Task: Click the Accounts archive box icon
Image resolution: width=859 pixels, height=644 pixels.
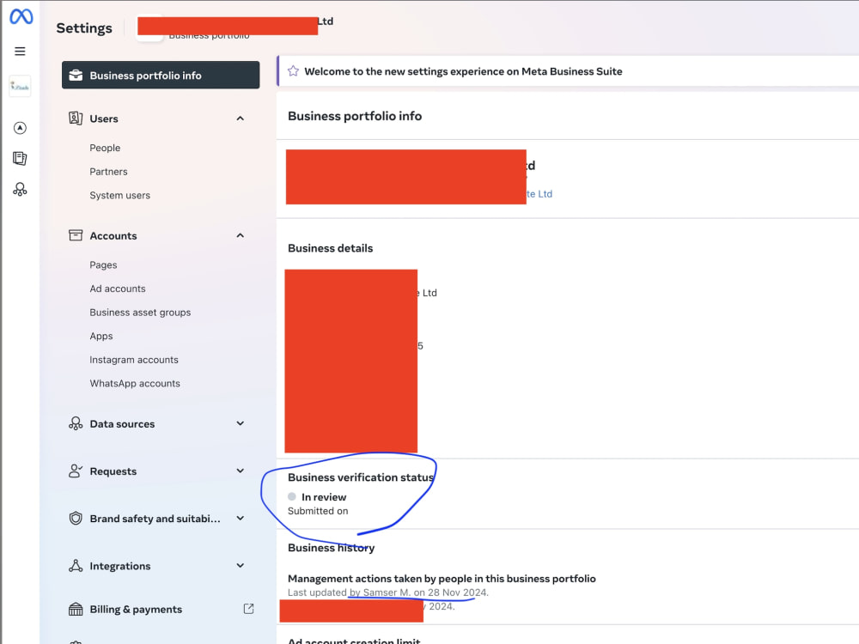Action: click(x=76, y=235)
